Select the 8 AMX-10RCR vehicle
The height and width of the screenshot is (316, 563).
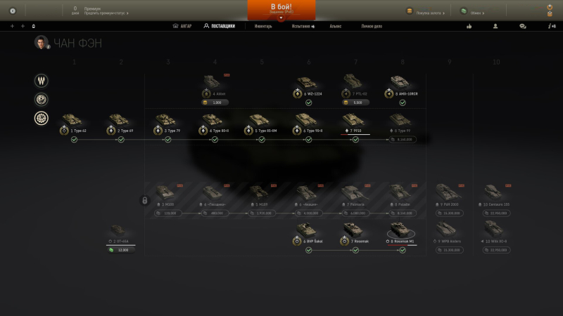tap(401, 86)
